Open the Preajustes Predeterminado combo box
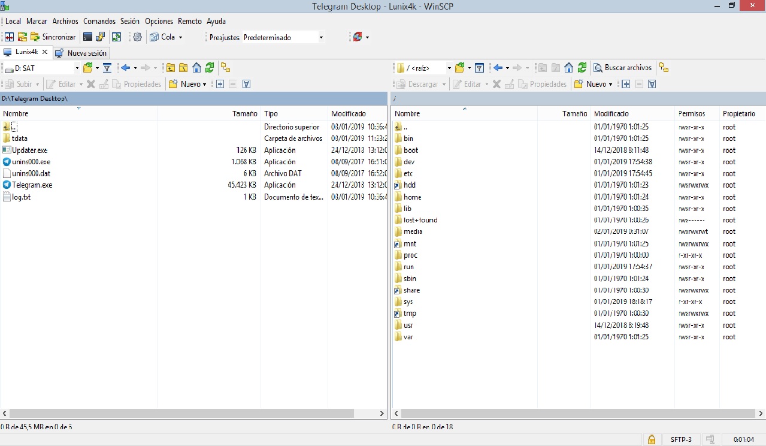This screenshot has height=446, width=766. pyautogui.click(x=284, y=37)
